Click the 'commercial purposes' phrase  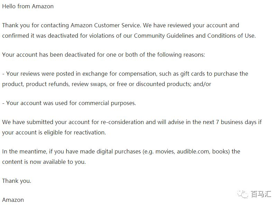(107, 103)
